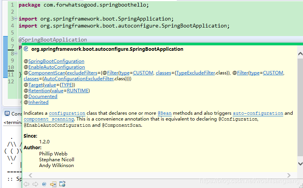303x188 pixels.
Task: Show in Javadoc View via @ toolbar icon
Action: 44,184
